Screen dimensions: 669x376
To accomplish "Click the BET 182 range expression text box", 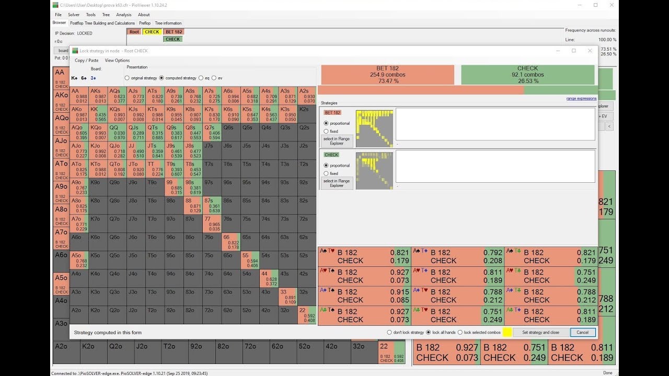I will [495, 124].
